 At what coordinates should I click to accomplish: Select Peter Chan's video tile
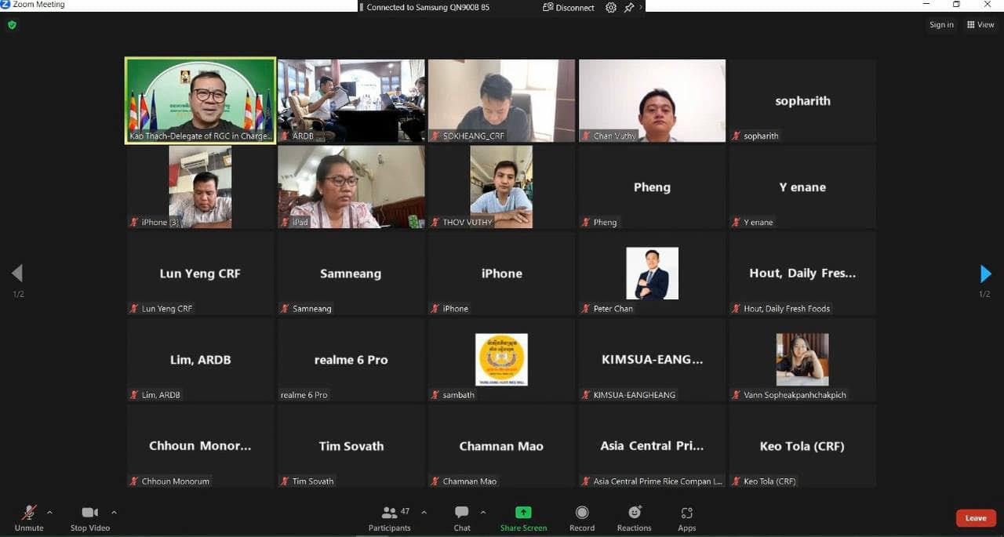coord(652,274)
